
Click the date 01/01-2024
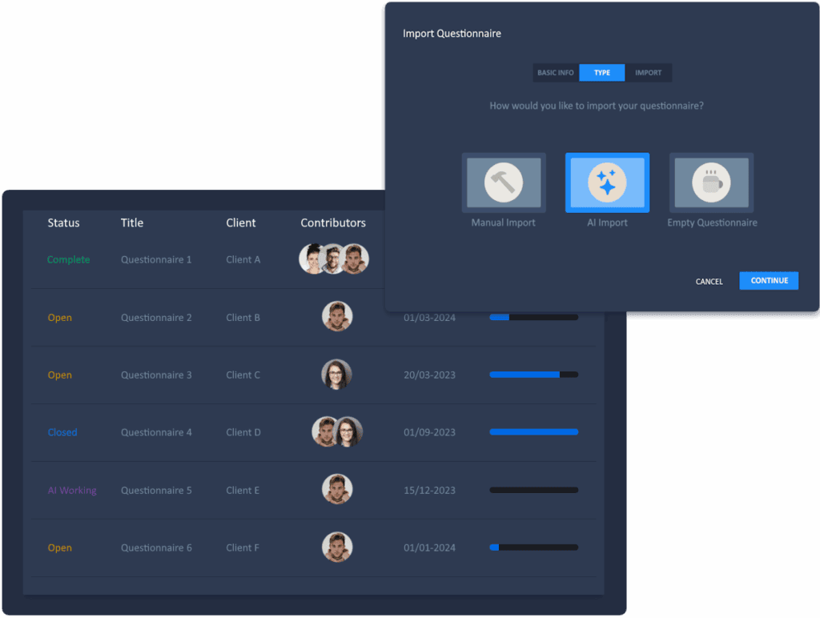[x=429, y=548]
